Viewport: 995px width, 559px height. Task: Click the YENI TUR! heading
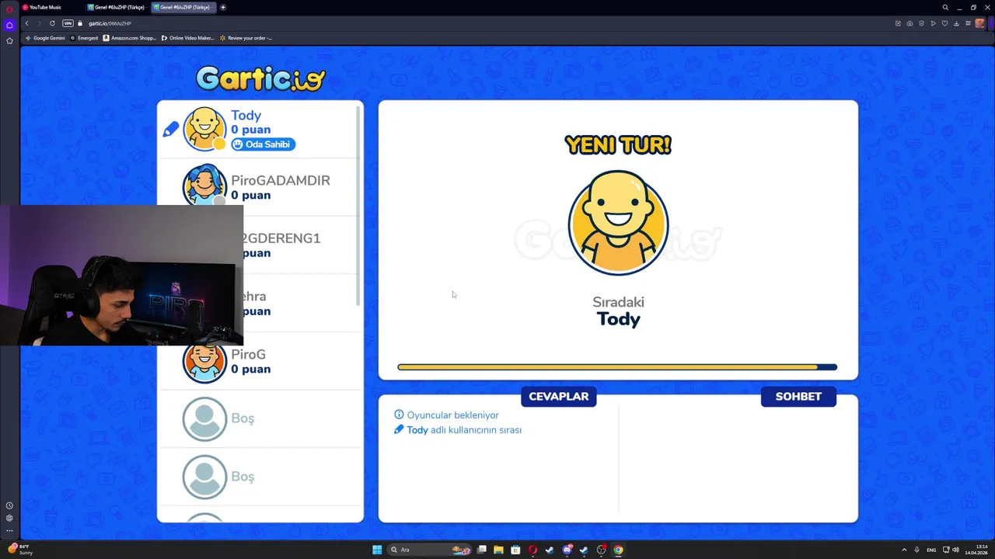click(618, 144)
